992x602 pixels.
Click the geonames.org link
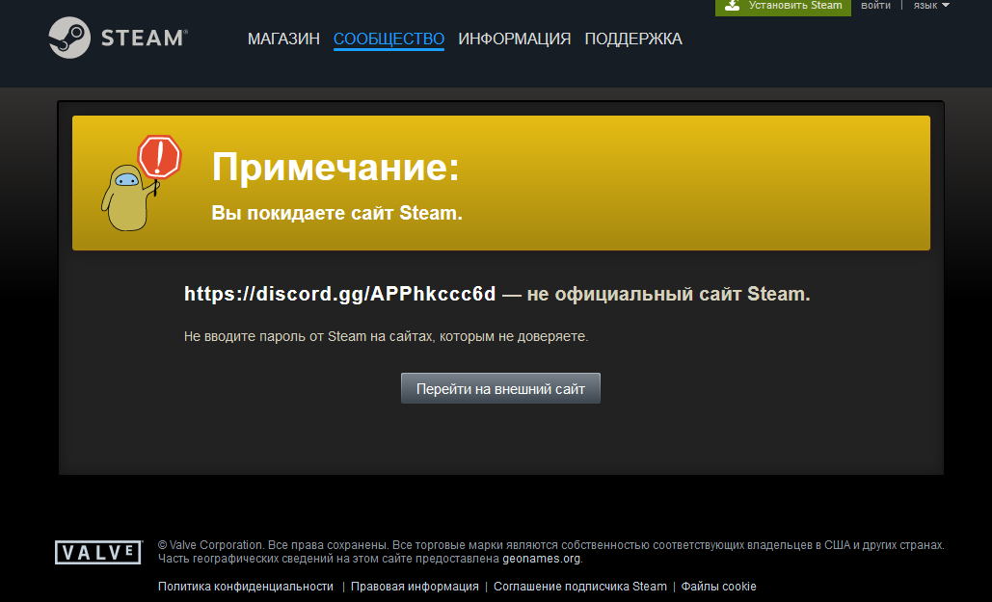point(541,559)
